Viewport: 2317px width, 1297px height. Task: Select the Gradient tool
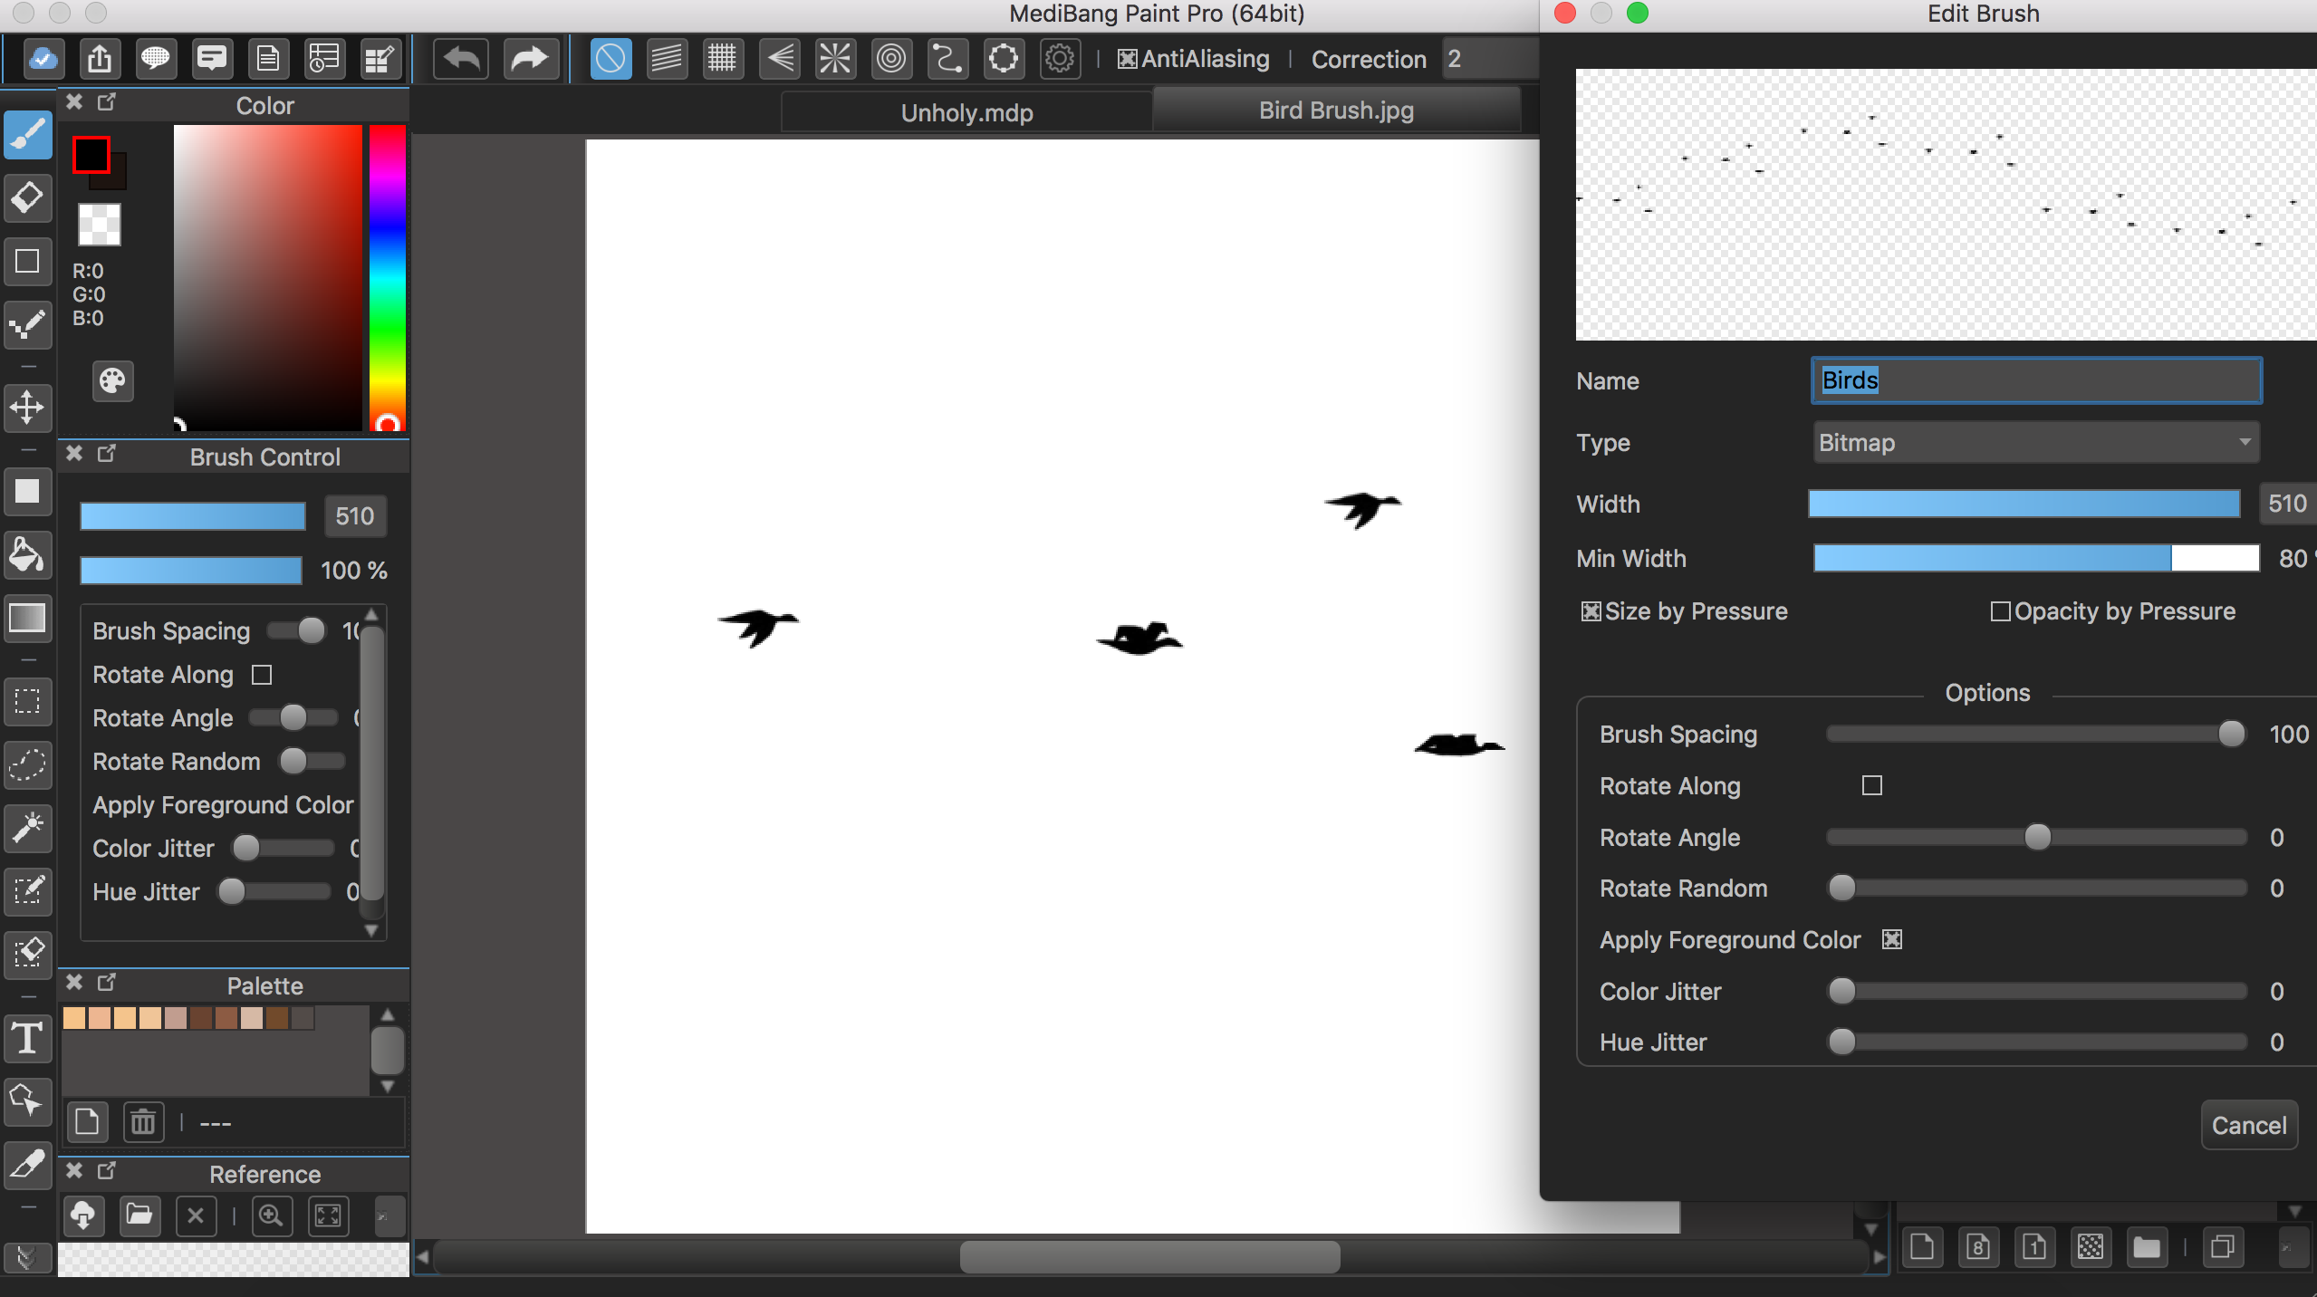(28, 619)
